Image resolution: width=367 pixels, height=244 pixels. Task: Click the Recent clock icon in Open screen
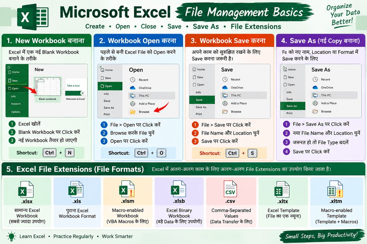[x=132, y=80]
